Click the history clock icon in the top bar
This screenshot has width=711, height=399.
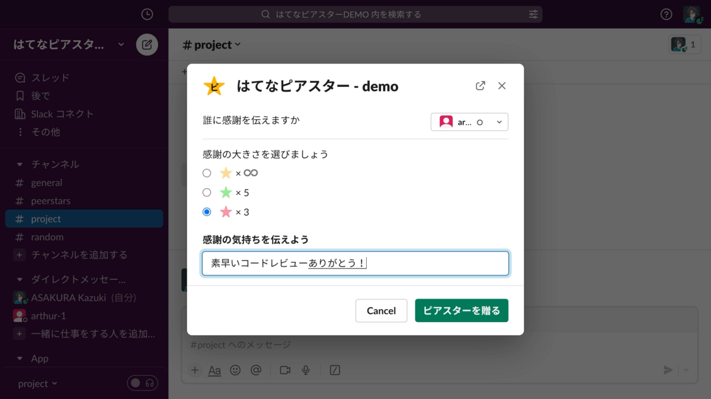[146, 14]
